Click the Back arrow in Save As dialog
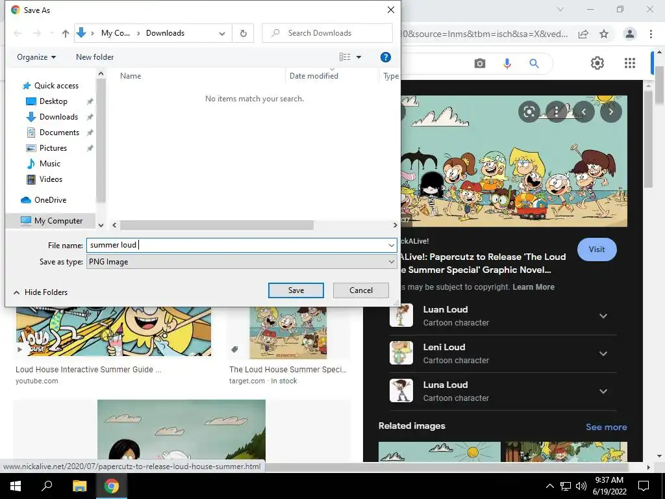Viewport: 665px width, 499px height. 18,33
